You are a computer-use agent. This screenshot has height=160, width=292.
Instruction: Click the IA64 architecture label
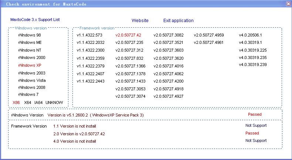38,102
